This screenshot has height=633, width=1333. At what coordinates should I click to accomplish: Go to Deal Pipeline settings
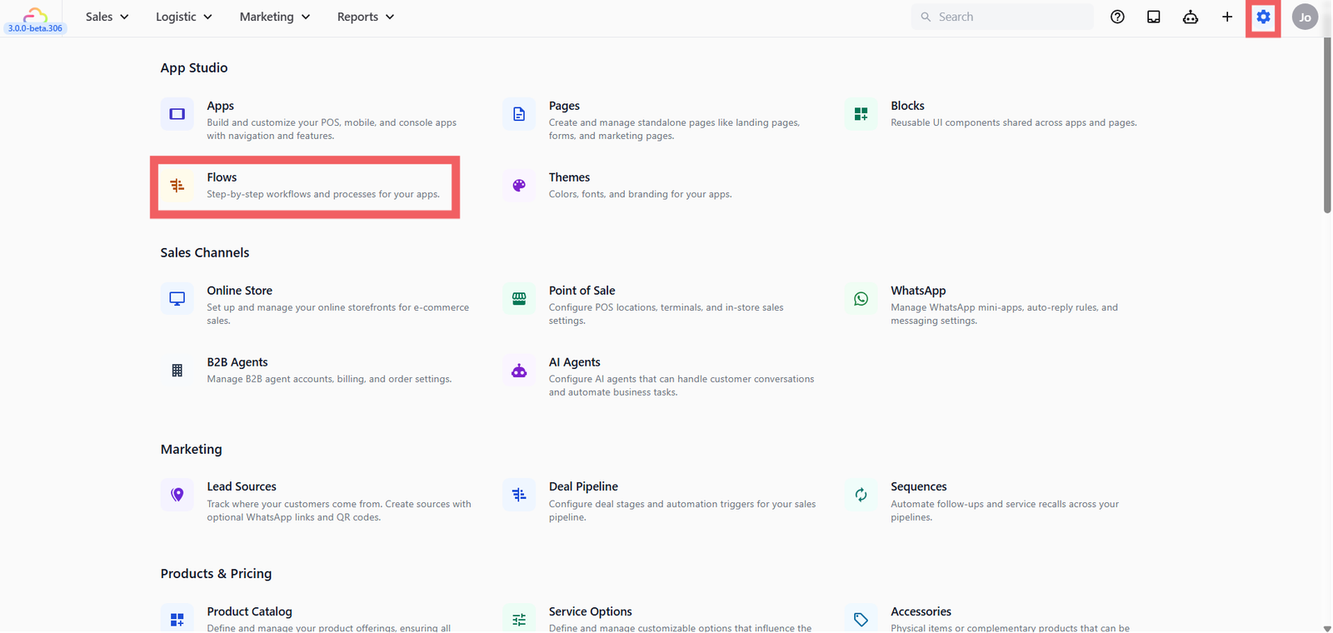click(583, 486)
